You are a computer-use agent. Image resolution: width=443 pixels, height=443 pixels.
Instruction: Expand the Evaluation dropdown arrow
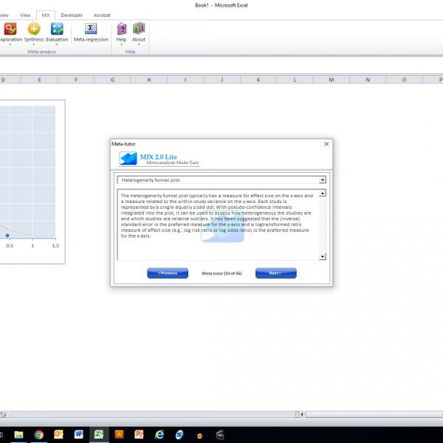pyautogui.click(x=57, y=44)
